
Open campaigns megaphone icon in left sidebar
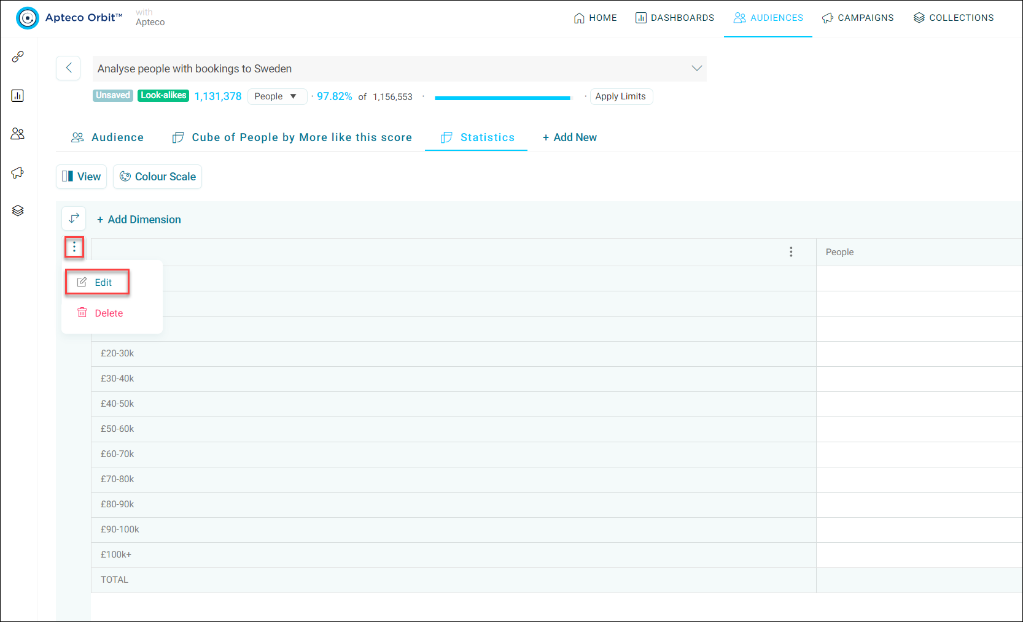pyautogui.click(x=18, y=172)
